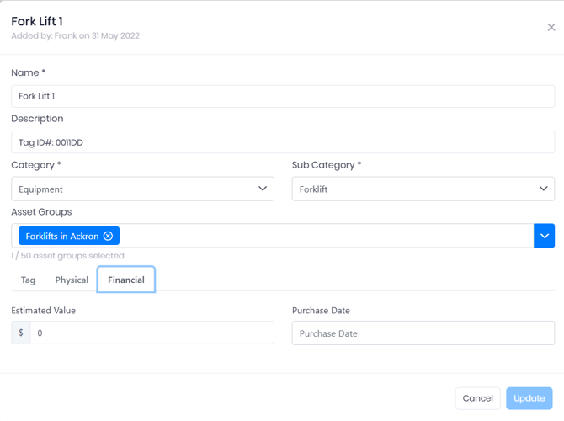The image size is (564, 421).
Task: Expand the Sub Category dropdown showing Forklift
Action: (423, 189)
